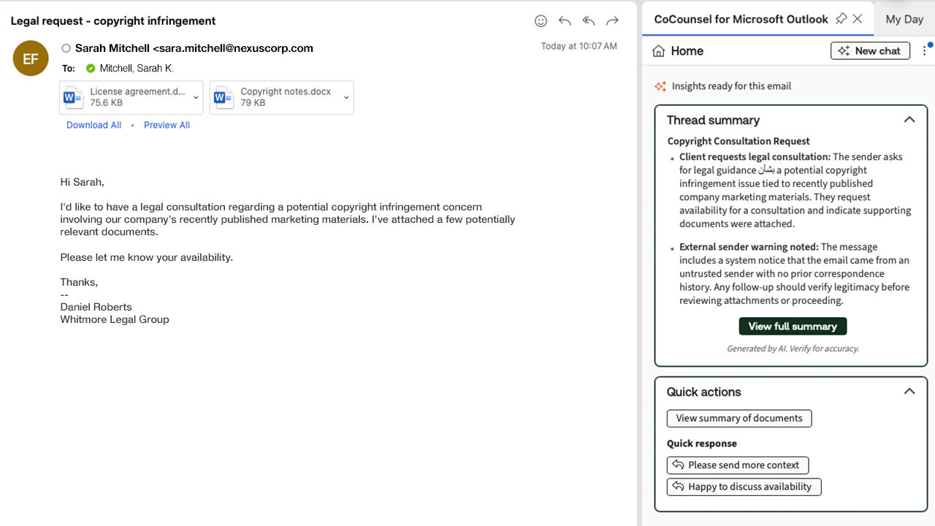Click the Download All link
This screenshot has width=935, height=526.
click(x=93, y=125)
